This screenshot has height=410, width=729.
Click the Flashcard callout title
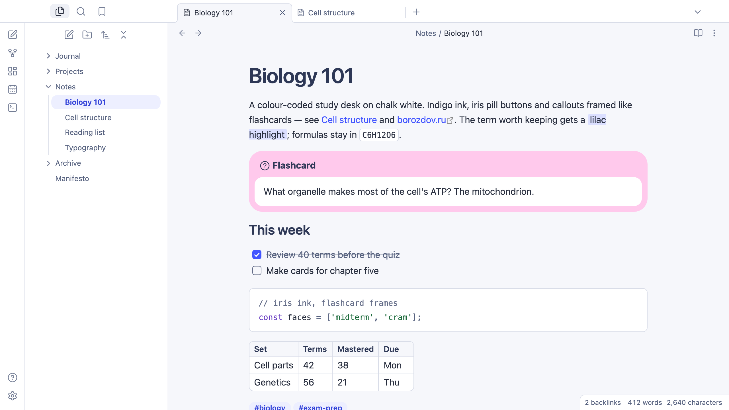[294, 165]
